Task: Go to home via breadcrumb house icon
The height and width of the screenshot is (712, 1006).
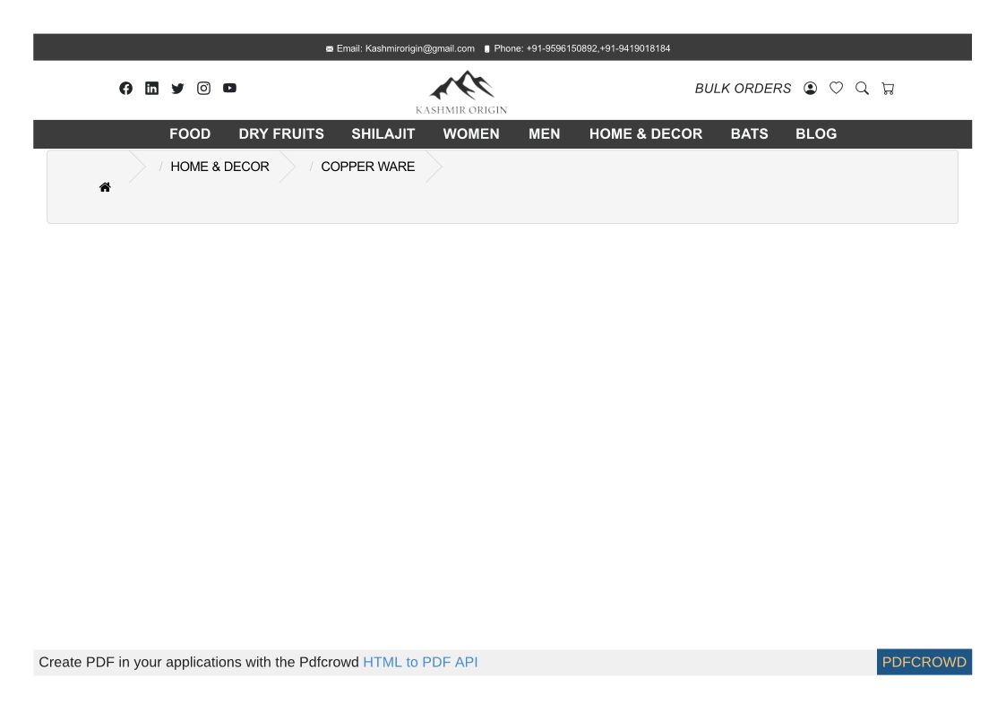Action: tap(105, 187)
